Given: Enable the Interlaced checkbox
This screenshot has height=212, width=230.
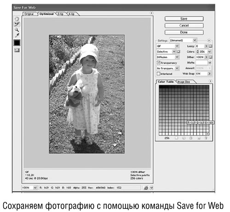Looking at the screenshot, I should (158, 74).
